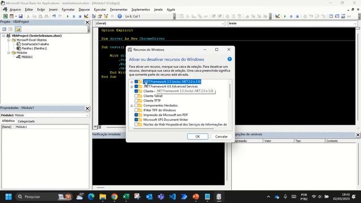Open the Executar menu
This screenshot has height=203, width=361.
click(x=100, y=10)
